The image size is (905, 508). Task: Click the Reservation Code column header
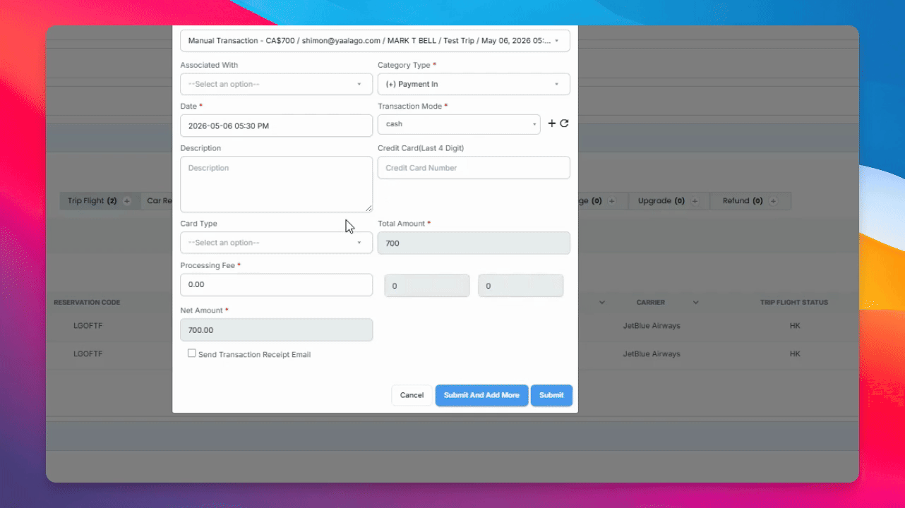click(x=87, y=303)
